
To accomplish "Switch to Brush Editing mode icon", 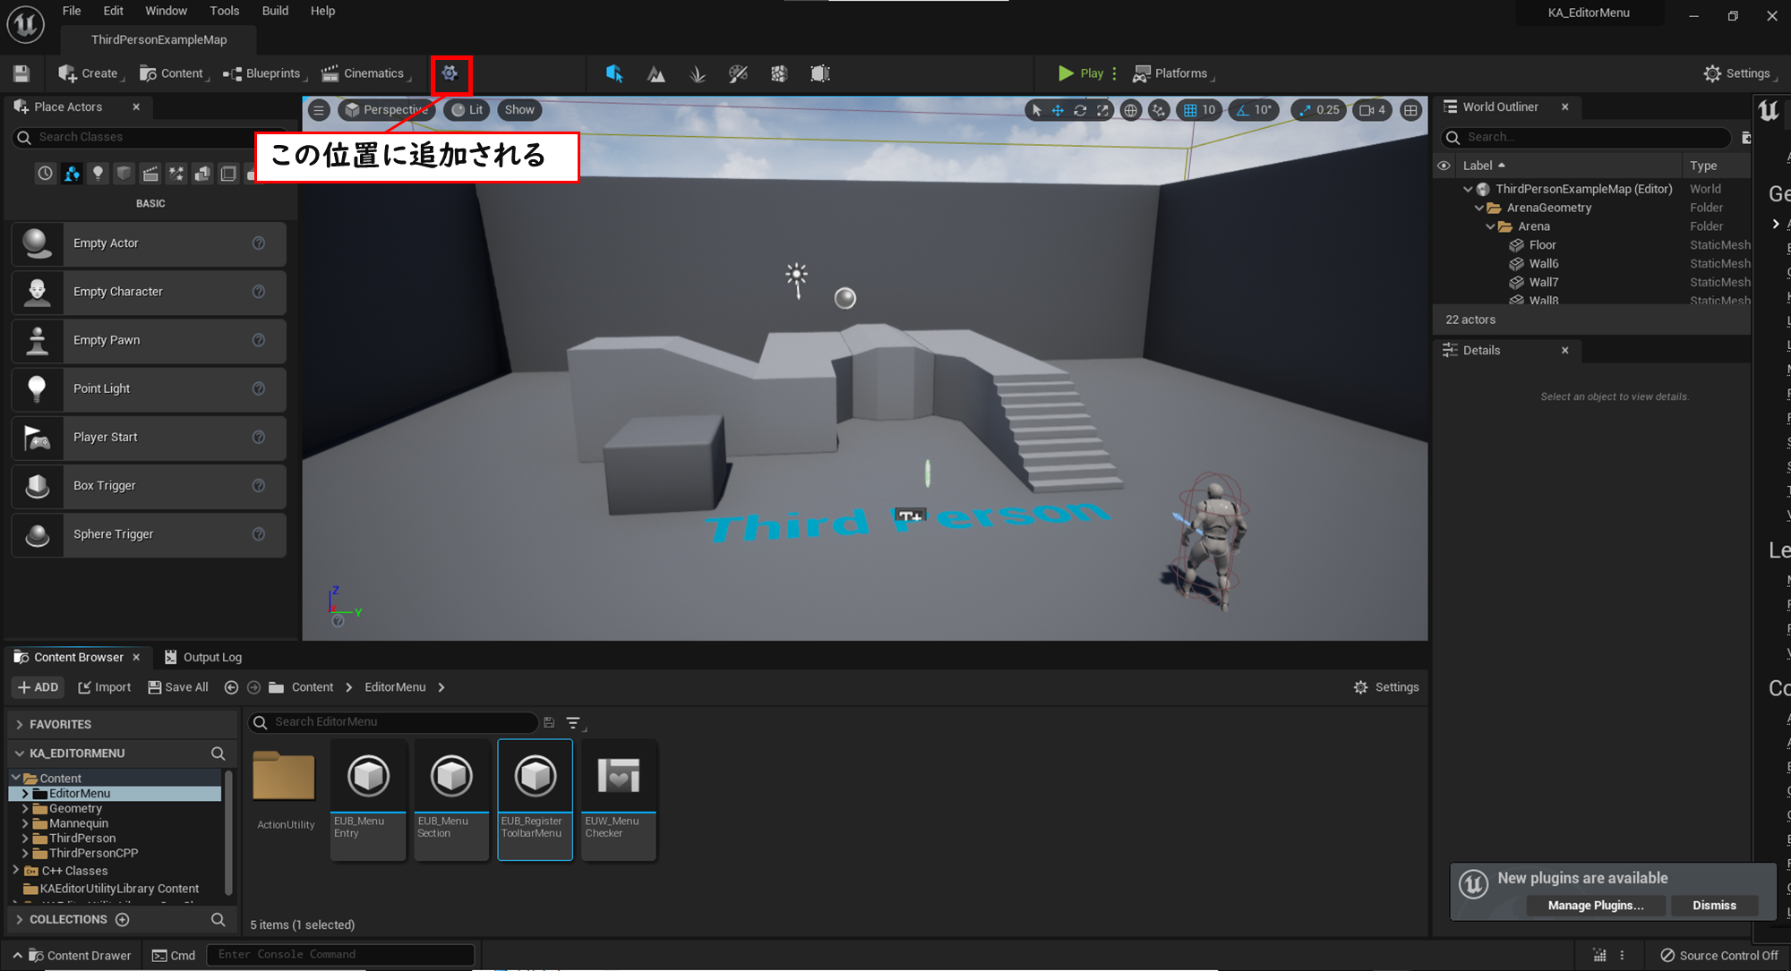I will tap(820, 73).
